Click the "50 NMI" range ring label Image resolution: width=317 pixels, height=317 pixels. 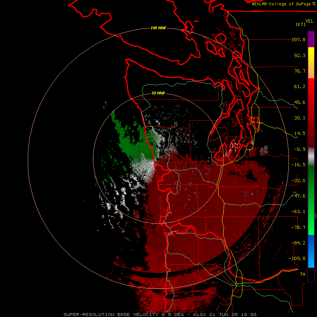tap(158, 93)
